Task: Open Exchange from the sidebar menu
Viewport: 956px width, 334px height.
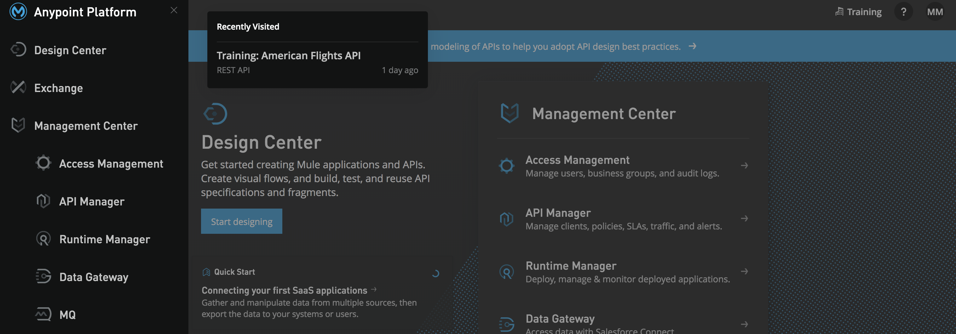Action: 59,88
